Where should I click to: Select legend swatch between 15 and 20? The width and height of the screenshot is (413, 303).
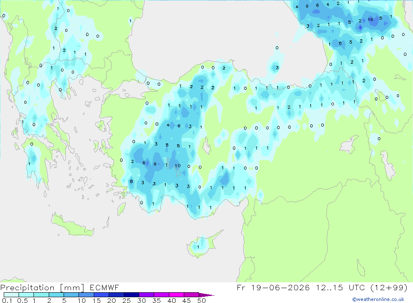coord(102,295)
